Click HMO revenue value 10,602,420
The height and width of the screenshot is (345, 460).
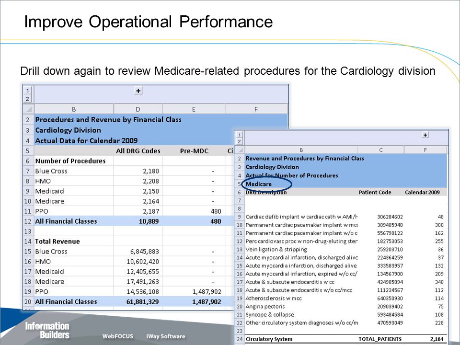[143, 262]
